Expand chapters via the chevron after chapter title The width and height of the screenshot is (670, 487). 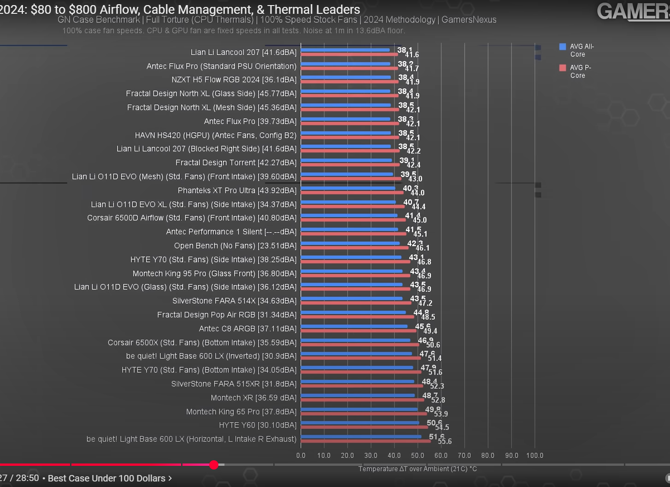(170, 478)
